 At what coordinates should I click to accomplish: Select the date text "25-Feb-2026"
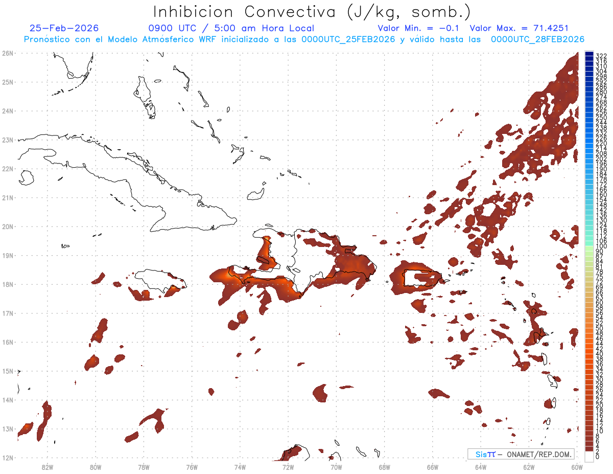point(64,28)
